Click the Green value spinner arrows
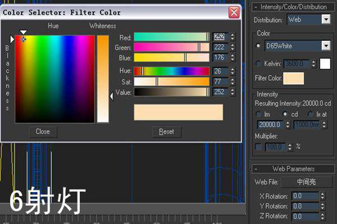The height and width of the screenshot is (224, 337). pos(232,47)
